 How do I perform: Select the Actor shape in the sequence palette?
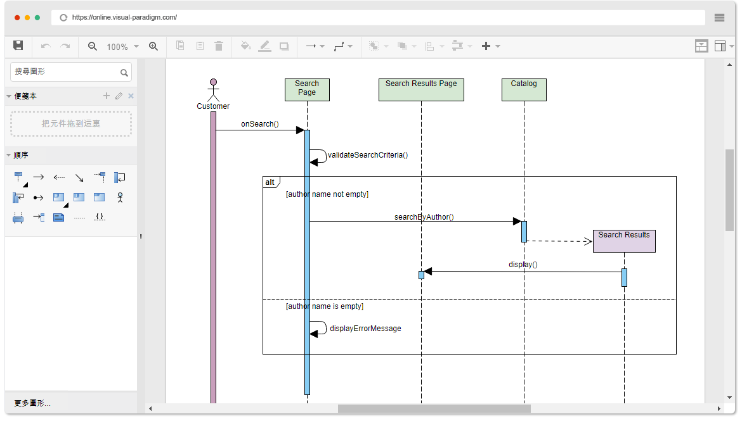point(120,197)
